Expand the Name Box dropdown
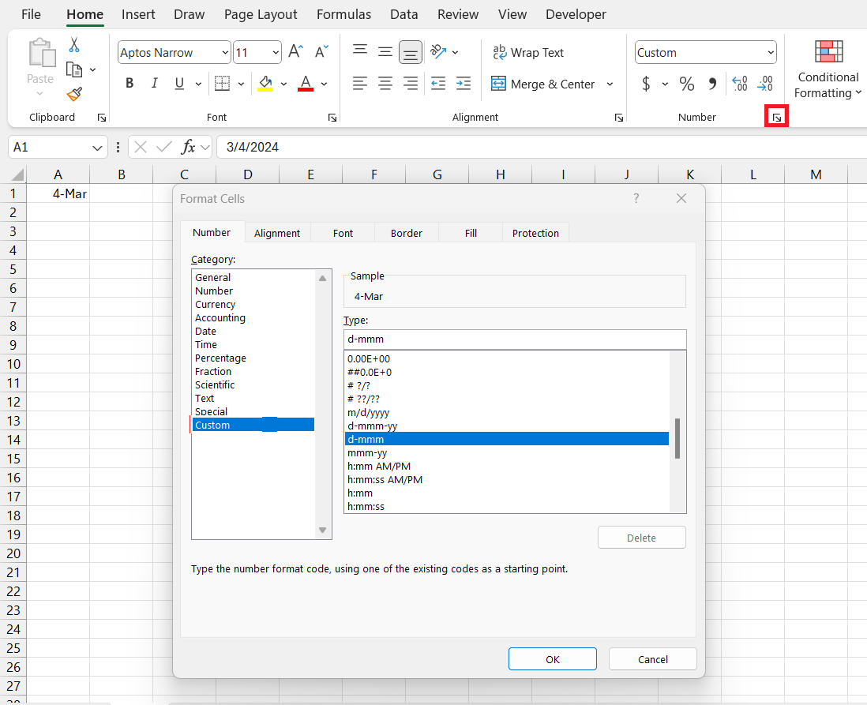This screenshot has height=705, width=867. (97, 148)
